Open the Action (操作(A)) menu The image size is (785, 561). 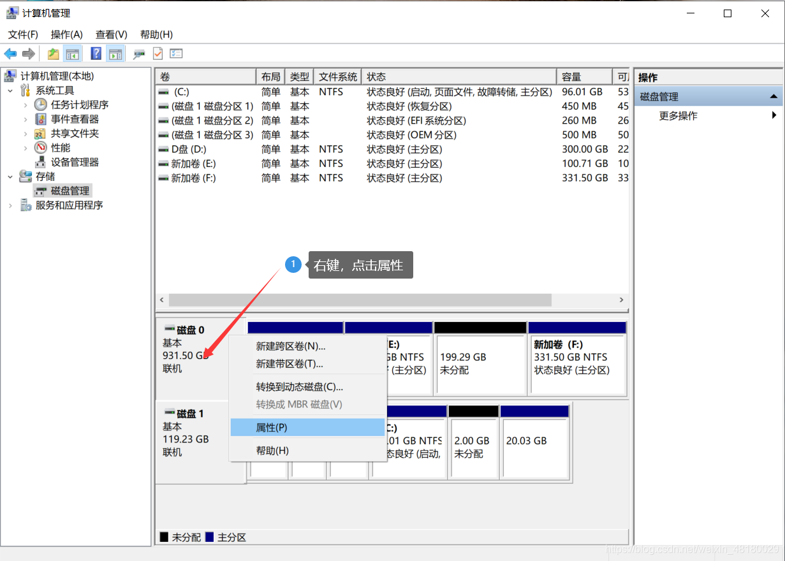coord(67,34)
